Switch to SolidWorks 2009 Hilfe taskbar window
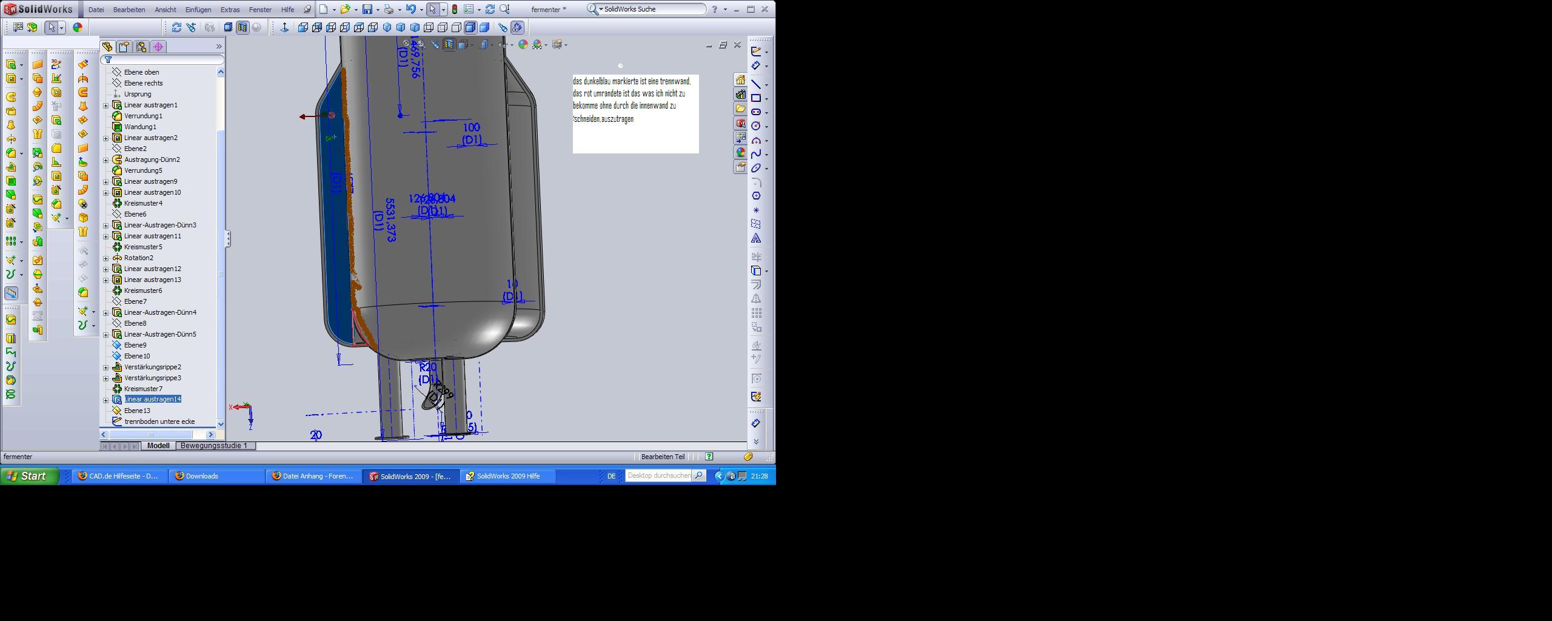The height and width of the screenshot is (621, 1552). pos(508,476)
